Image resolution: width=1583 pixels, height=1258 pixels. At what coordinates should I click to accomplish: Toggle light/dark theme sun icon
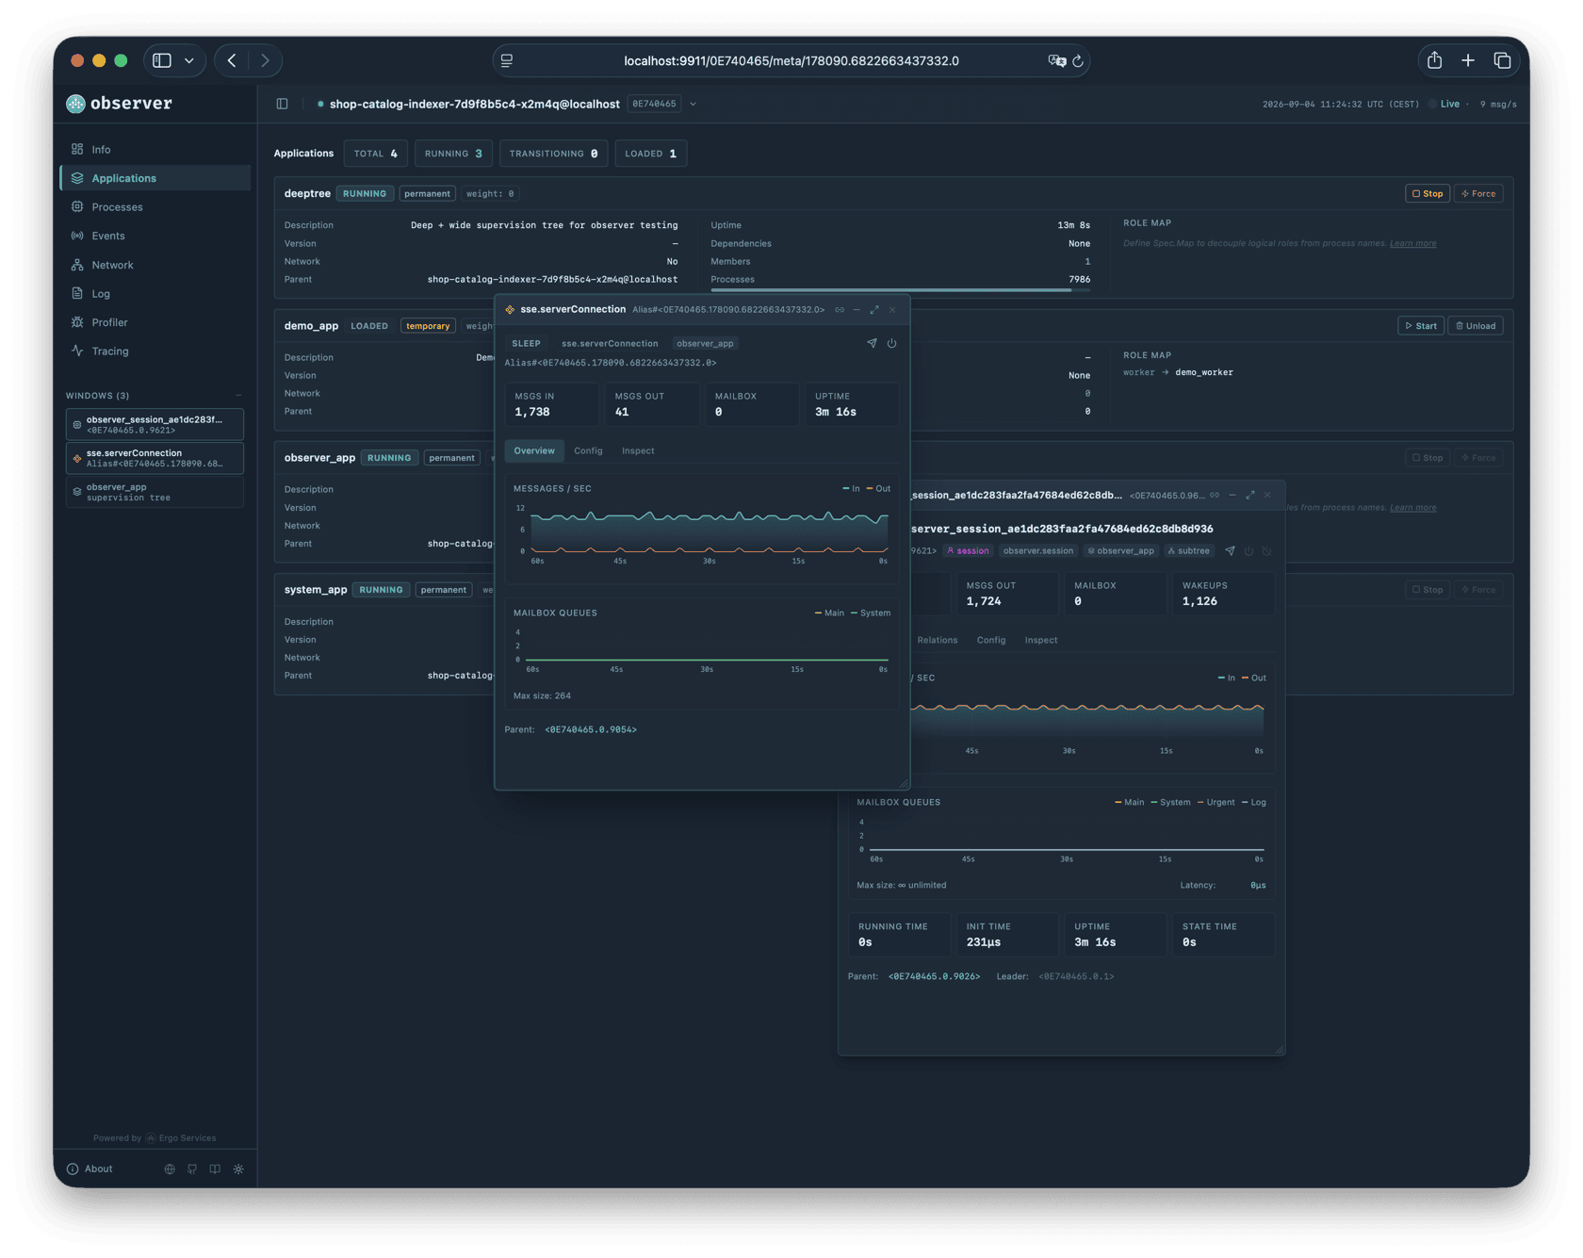click(238, 1168)
